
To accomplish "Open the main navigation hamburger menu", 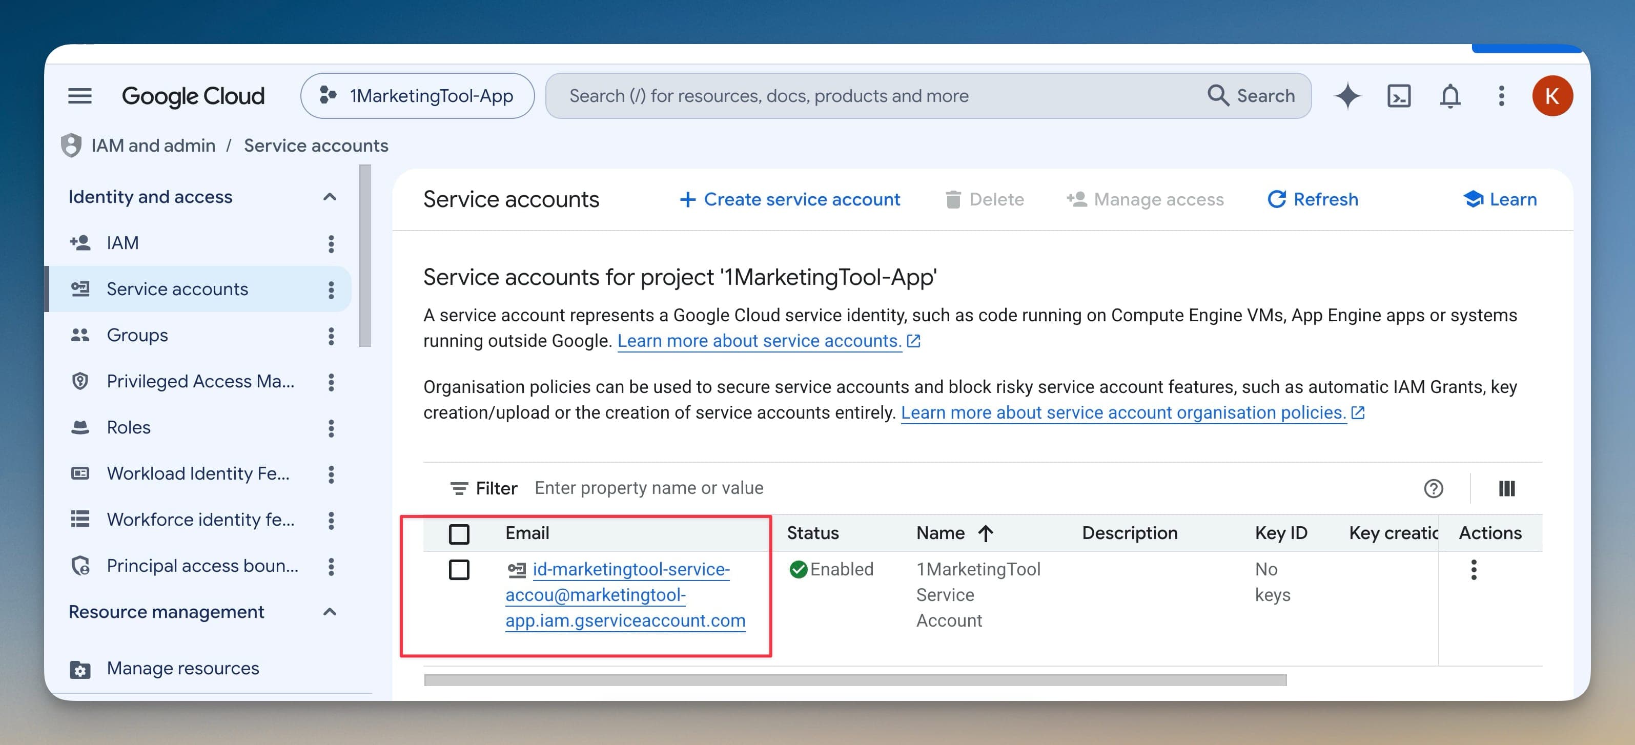I will 80,96.
